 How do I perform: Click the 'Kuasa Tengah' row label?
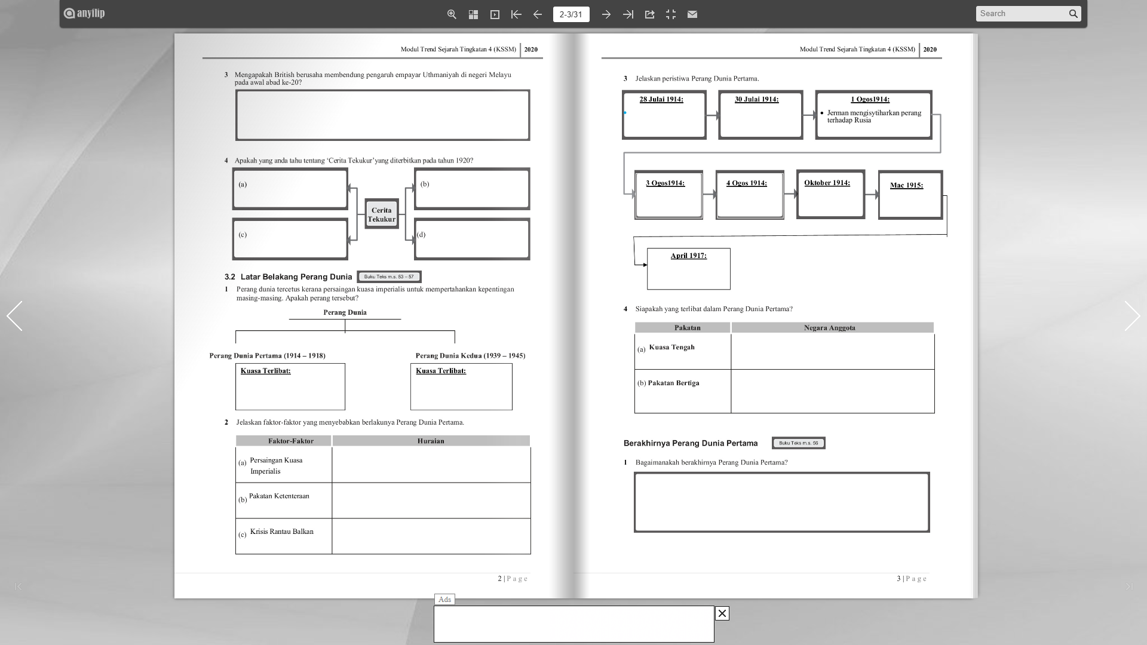click(671, 348)
